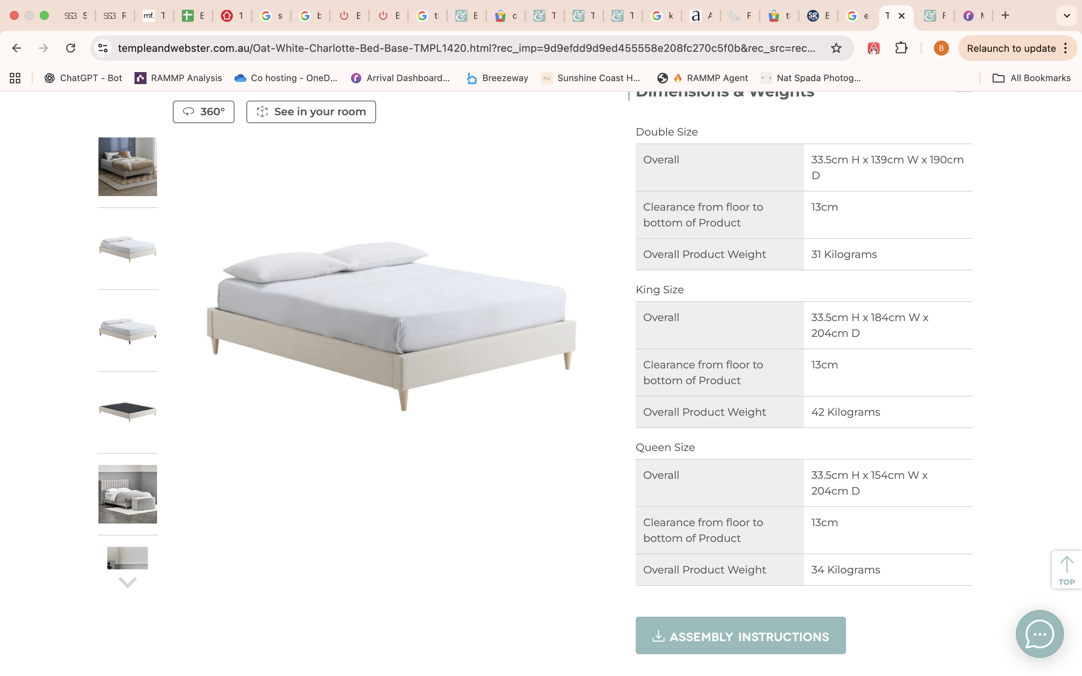Open the Extensions puzzle icon
The width and height of the screenshot is (1082, 676).
point(901,48)
